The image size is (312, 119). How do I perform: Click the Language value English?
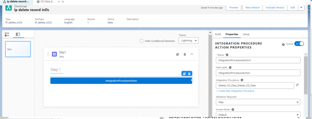[x=68, y=23]
